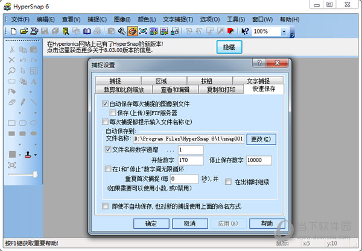Open dropdown arrow right of tag icon
The width and height of the screenshot is (362, 251).
coord(31,92)
